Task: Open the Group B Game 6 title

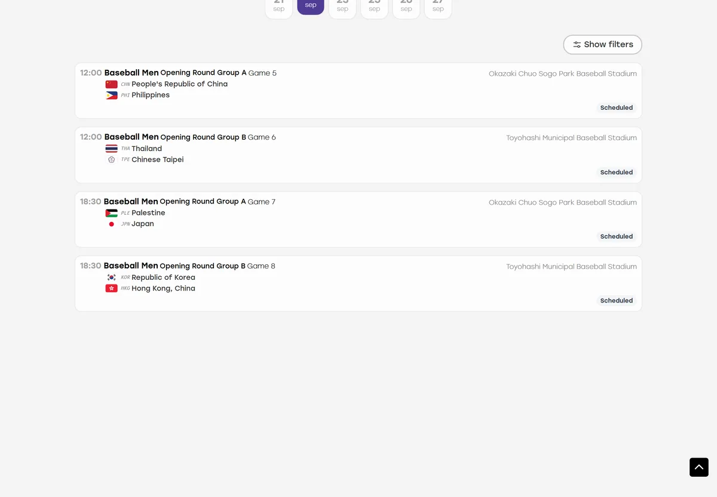Action: click(x=190, y=137)
